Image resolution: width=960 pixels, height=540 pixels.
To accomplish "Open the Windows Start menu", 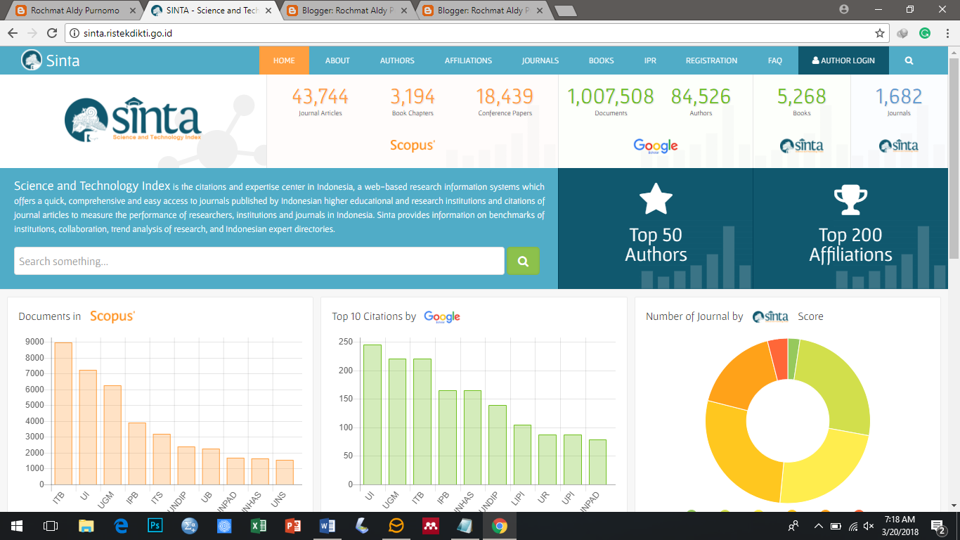I will coord(16,525).
